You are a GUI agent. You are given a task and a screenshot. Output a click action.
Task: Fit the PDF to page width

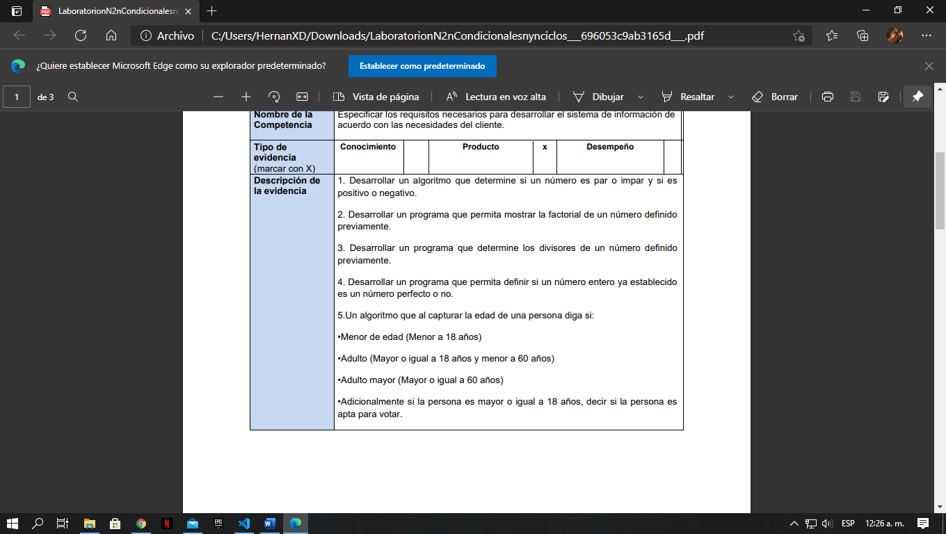[302, 97]
